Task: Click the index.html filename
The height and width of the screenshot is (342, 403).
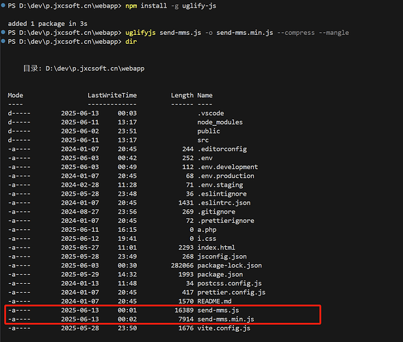Action: pyautogui.click(x=216, y=248)
